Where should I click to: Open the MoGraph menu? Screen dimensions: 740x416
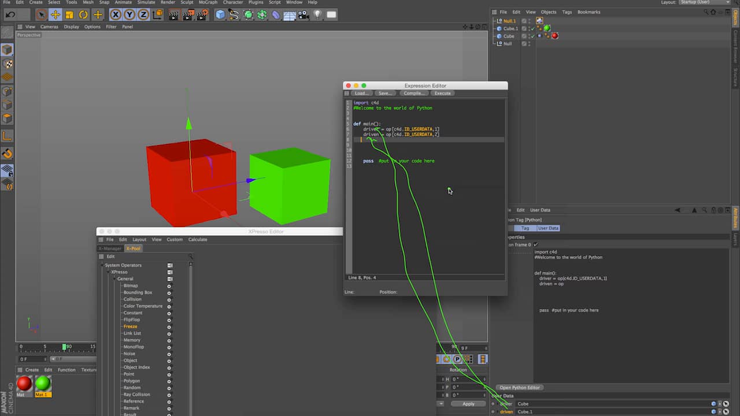pos(208,2)
